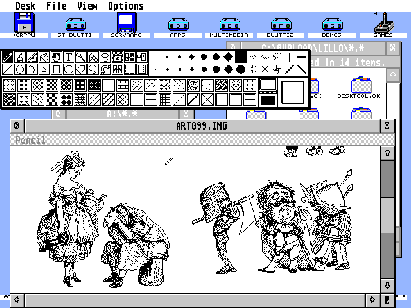This screenshot has width=411, height=308.
Task: Choose the dashed selection frame tool
Action: point(129,69)
